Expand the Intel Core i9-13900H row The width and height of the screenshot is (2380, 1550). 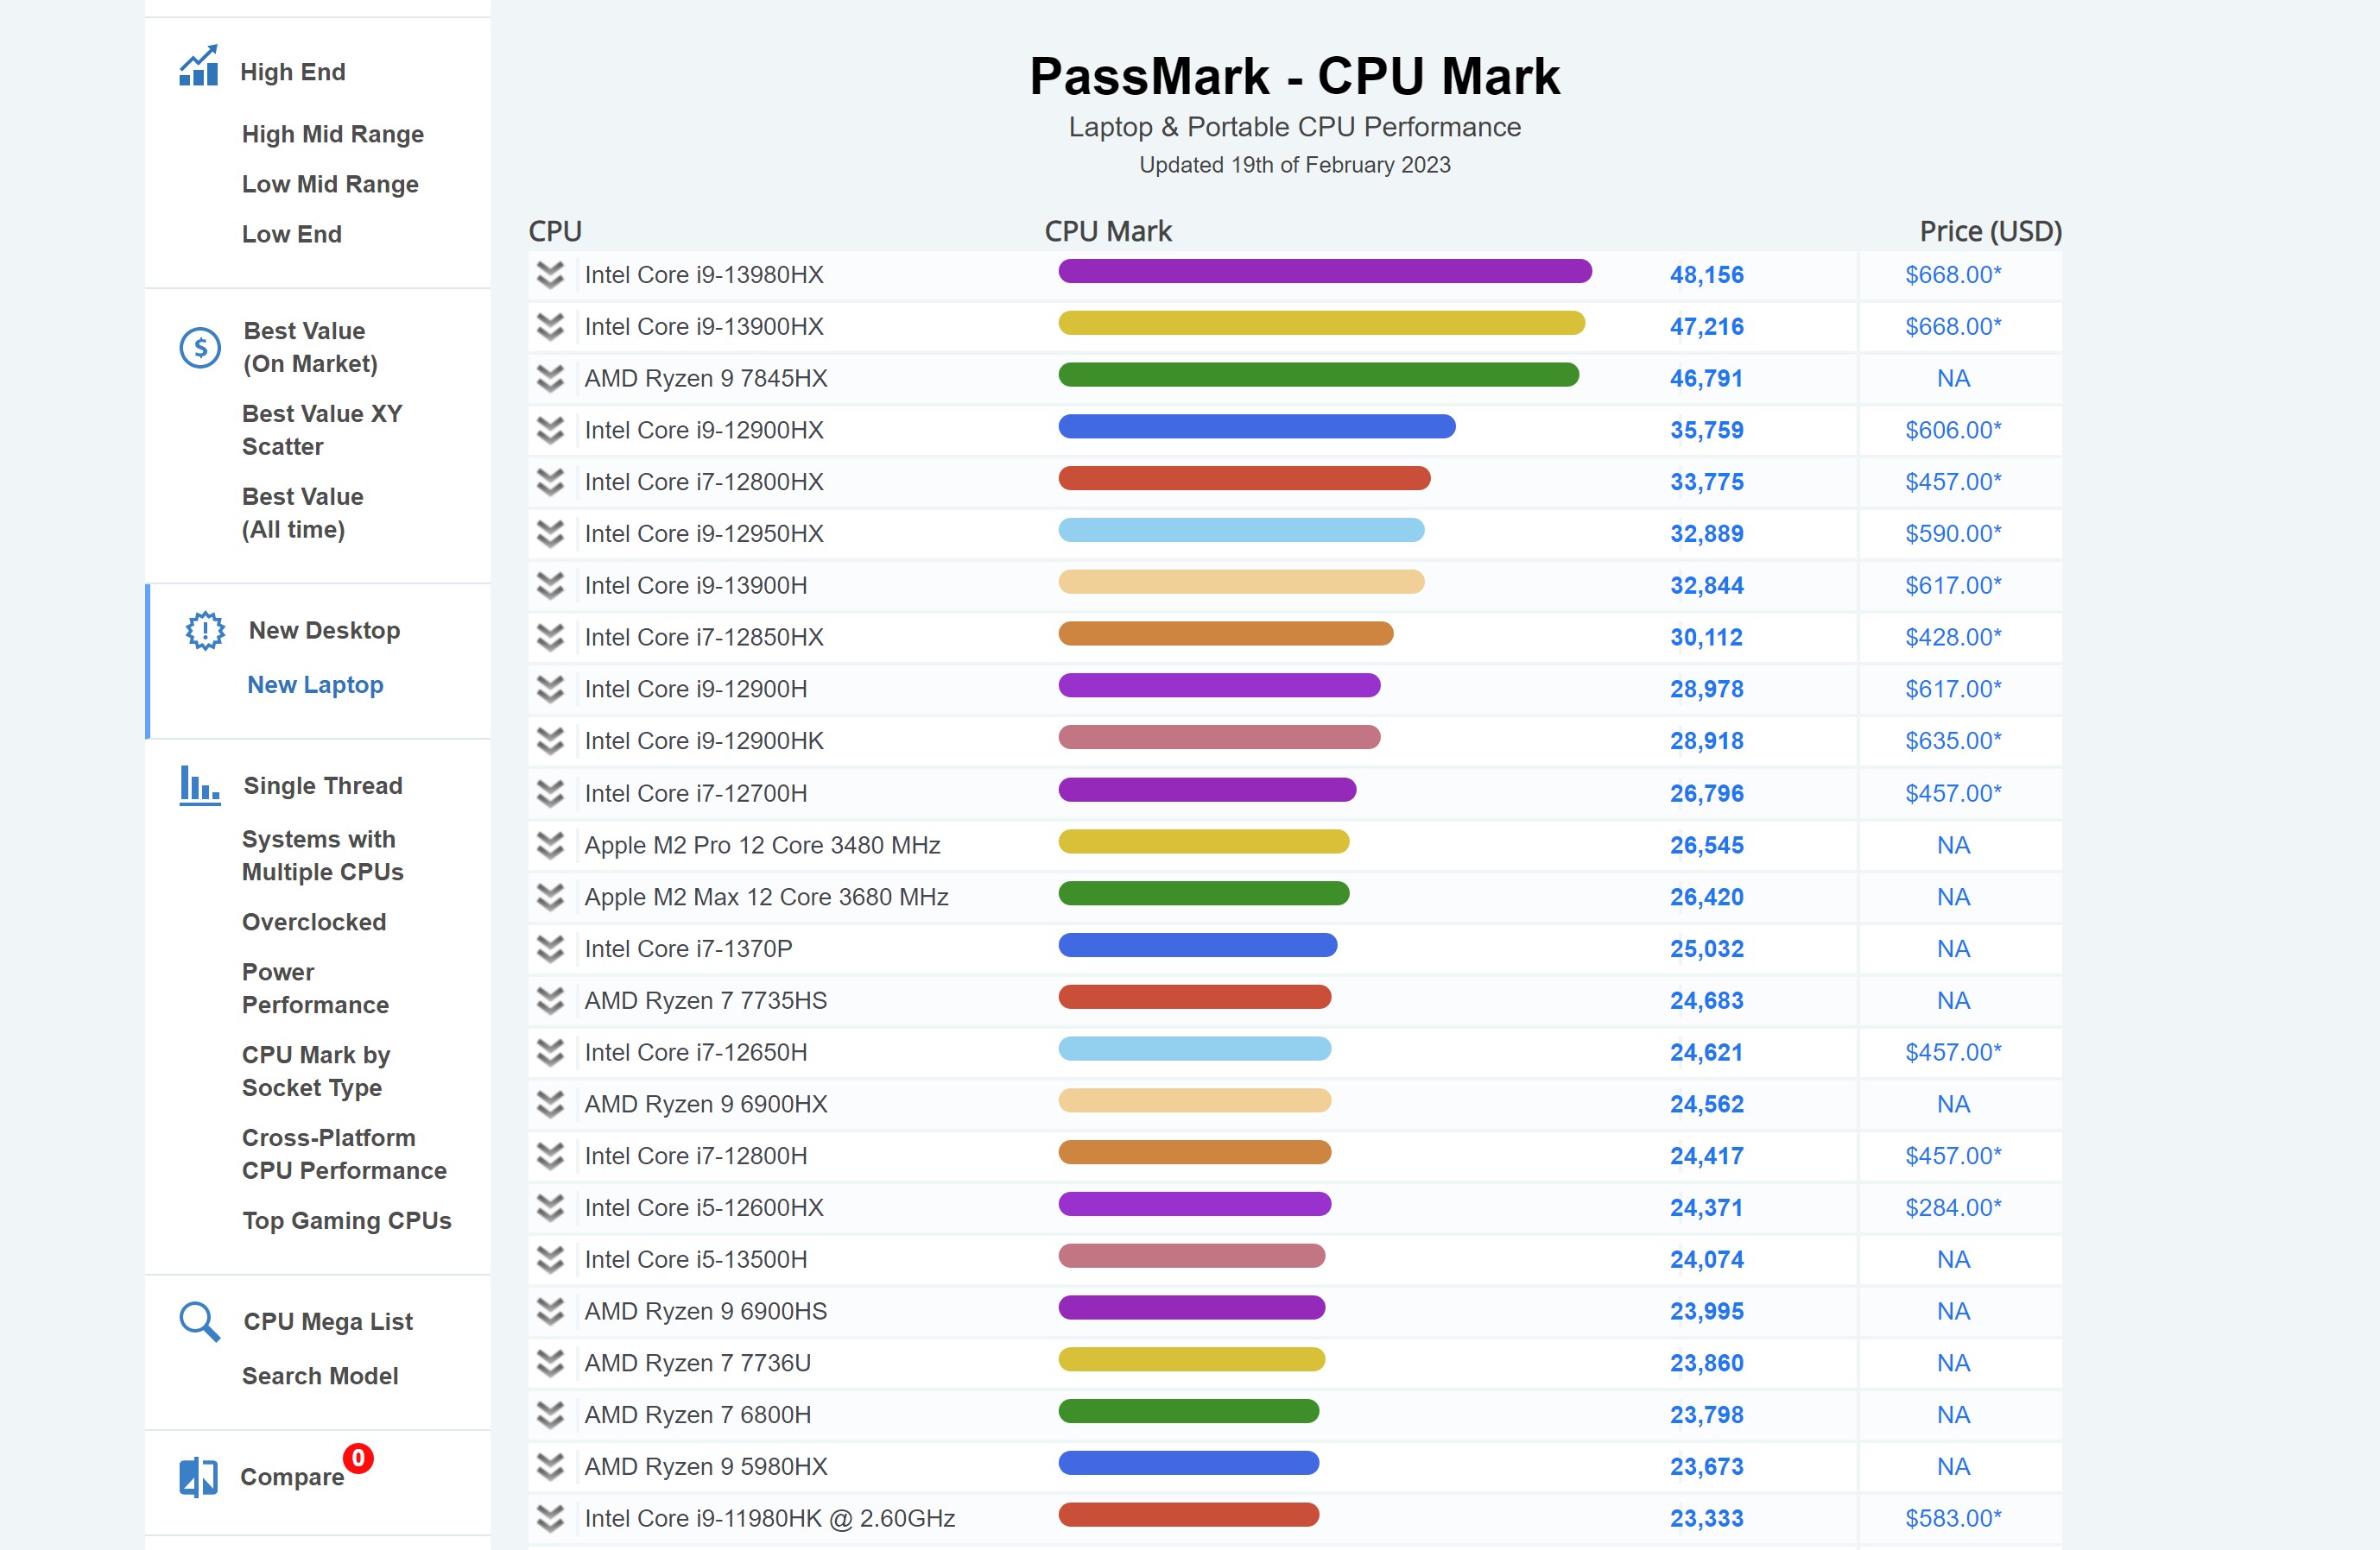pyautogui.click(x=550, y=586)
